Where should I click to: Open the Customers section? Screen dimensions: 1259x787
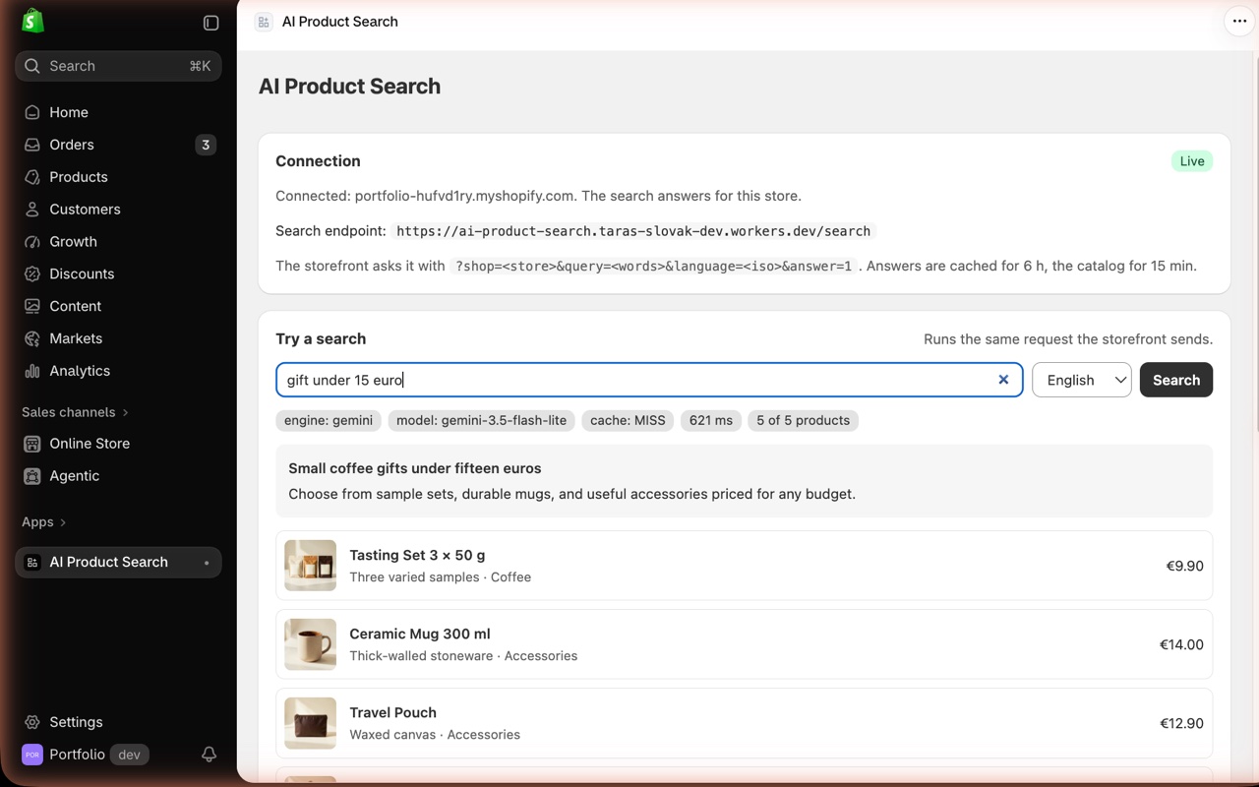(118, 210)
